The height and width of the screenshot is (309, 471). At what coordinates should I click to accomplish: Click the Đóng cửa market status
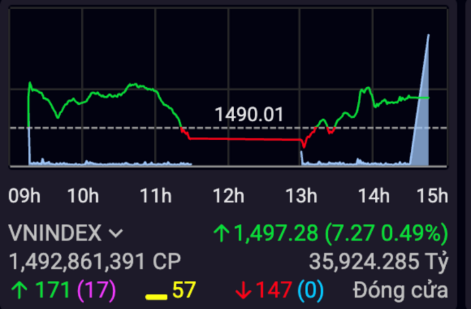click(x=401, y=291)
